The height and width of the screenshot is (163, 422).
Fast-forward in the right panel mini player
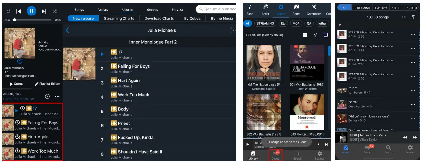tap(415, 137)
